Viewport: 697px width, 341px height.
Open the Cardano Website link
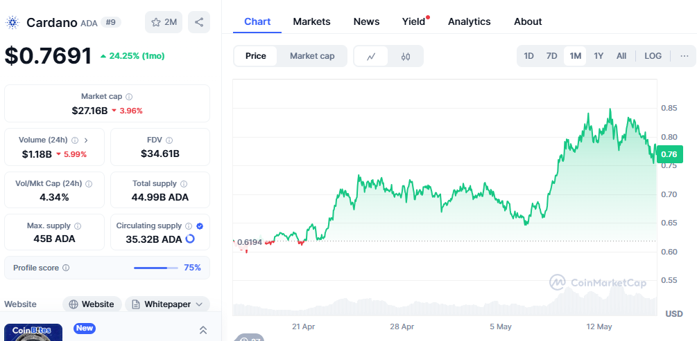92,304
